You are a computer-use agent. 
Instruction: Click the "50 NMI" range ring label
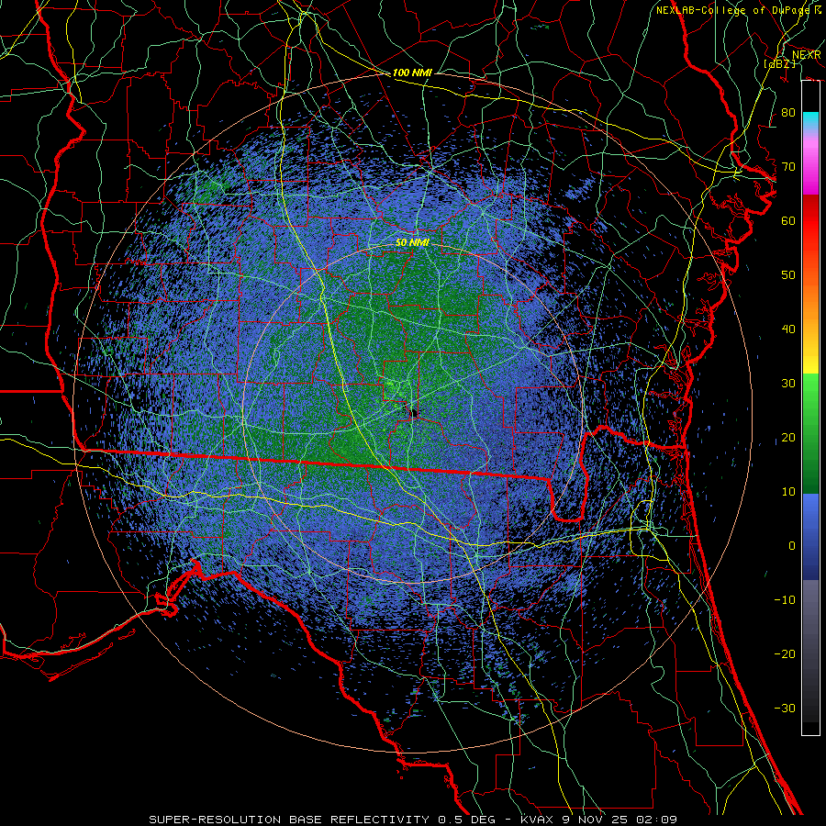pos(412,242)
